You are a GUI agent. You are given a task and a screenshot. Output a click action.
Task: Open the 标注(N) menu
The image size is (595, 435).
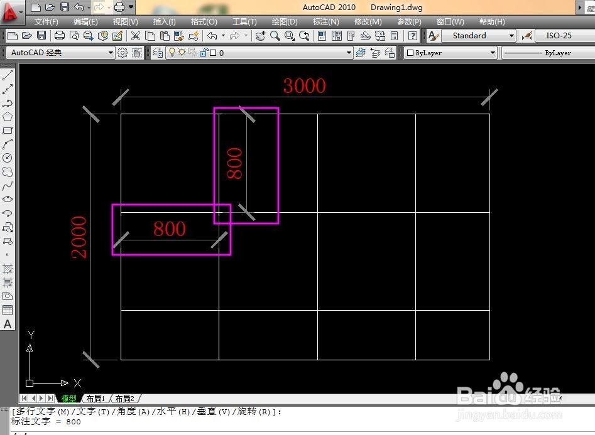click(325, 22)
